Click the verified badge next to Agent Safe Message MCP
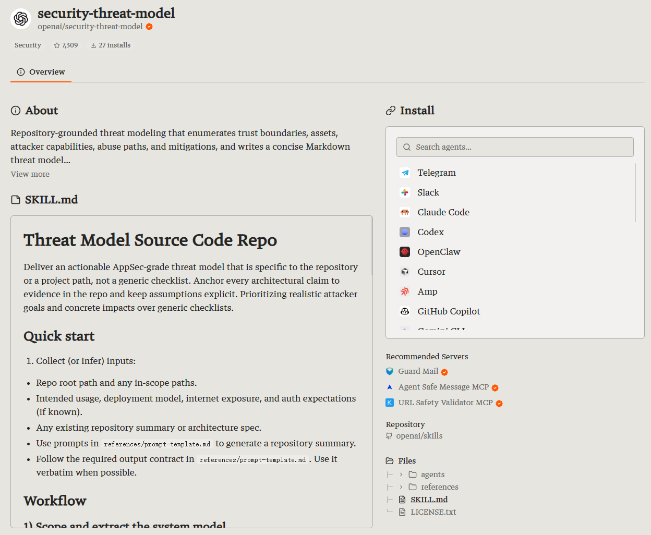This screenshot has height=535, width=651. click(x=495, y=388)
